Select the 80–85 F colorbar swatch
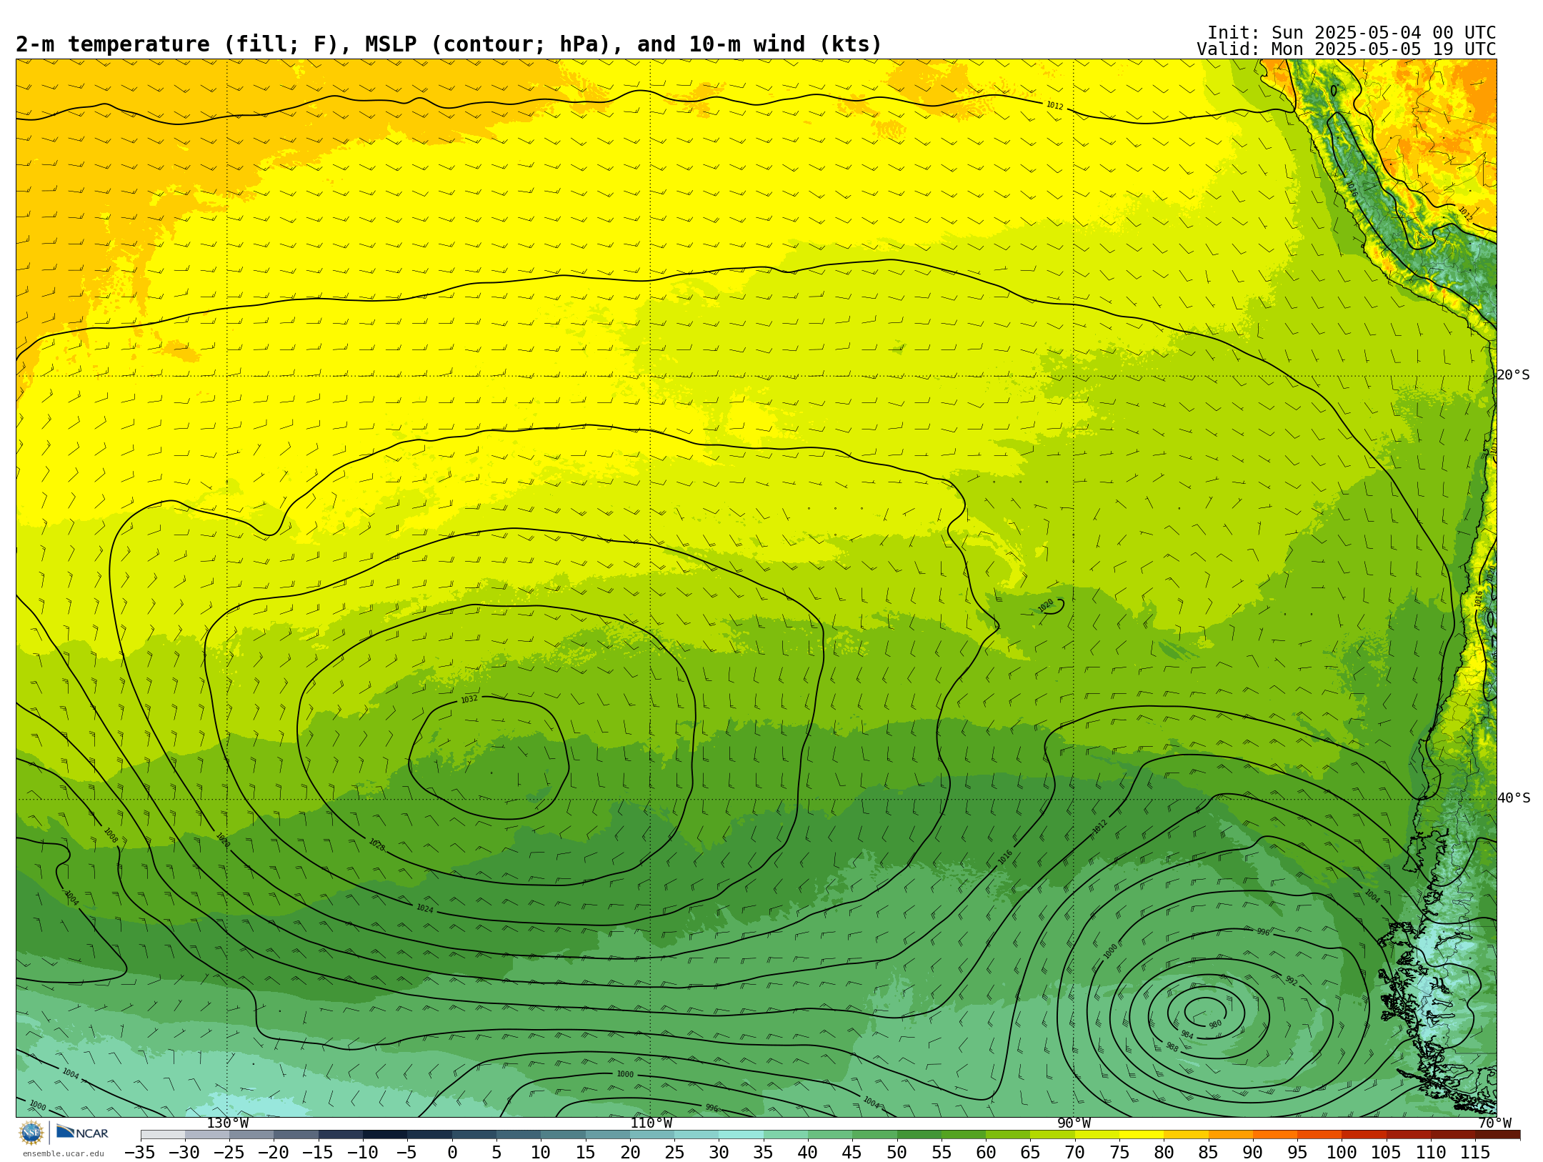The image size is (1543, 1162). (1186, 1135)
